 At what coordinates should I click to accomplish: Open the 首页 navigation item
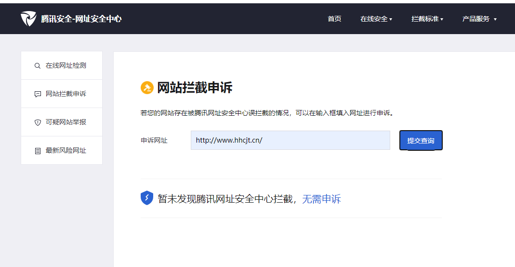(x=334, y=19)
